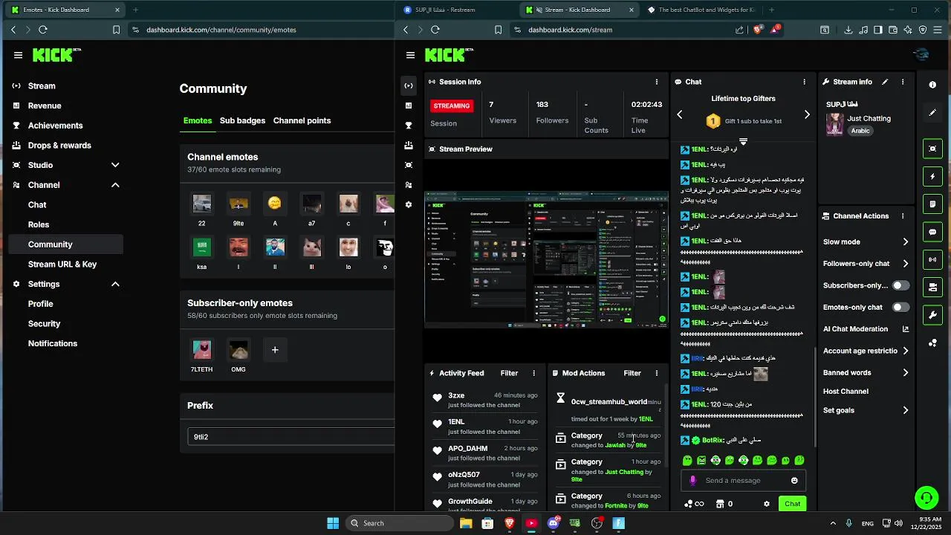This screenshot has height=535, width=951.
Task: Open the Stream info three-dot menu
Action: 903,82
